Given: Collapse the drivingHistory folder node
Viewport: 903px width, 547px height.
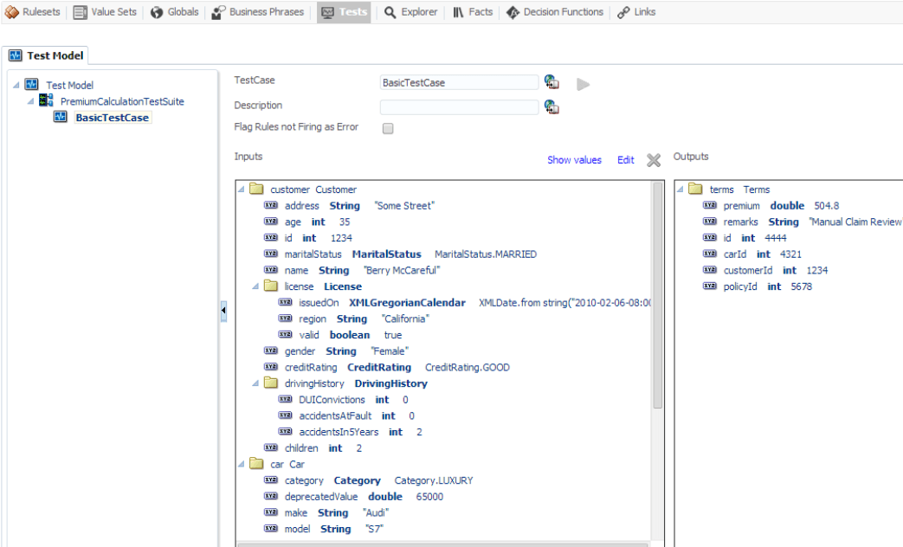Looking at the screenshot, I should click(255, 383).
